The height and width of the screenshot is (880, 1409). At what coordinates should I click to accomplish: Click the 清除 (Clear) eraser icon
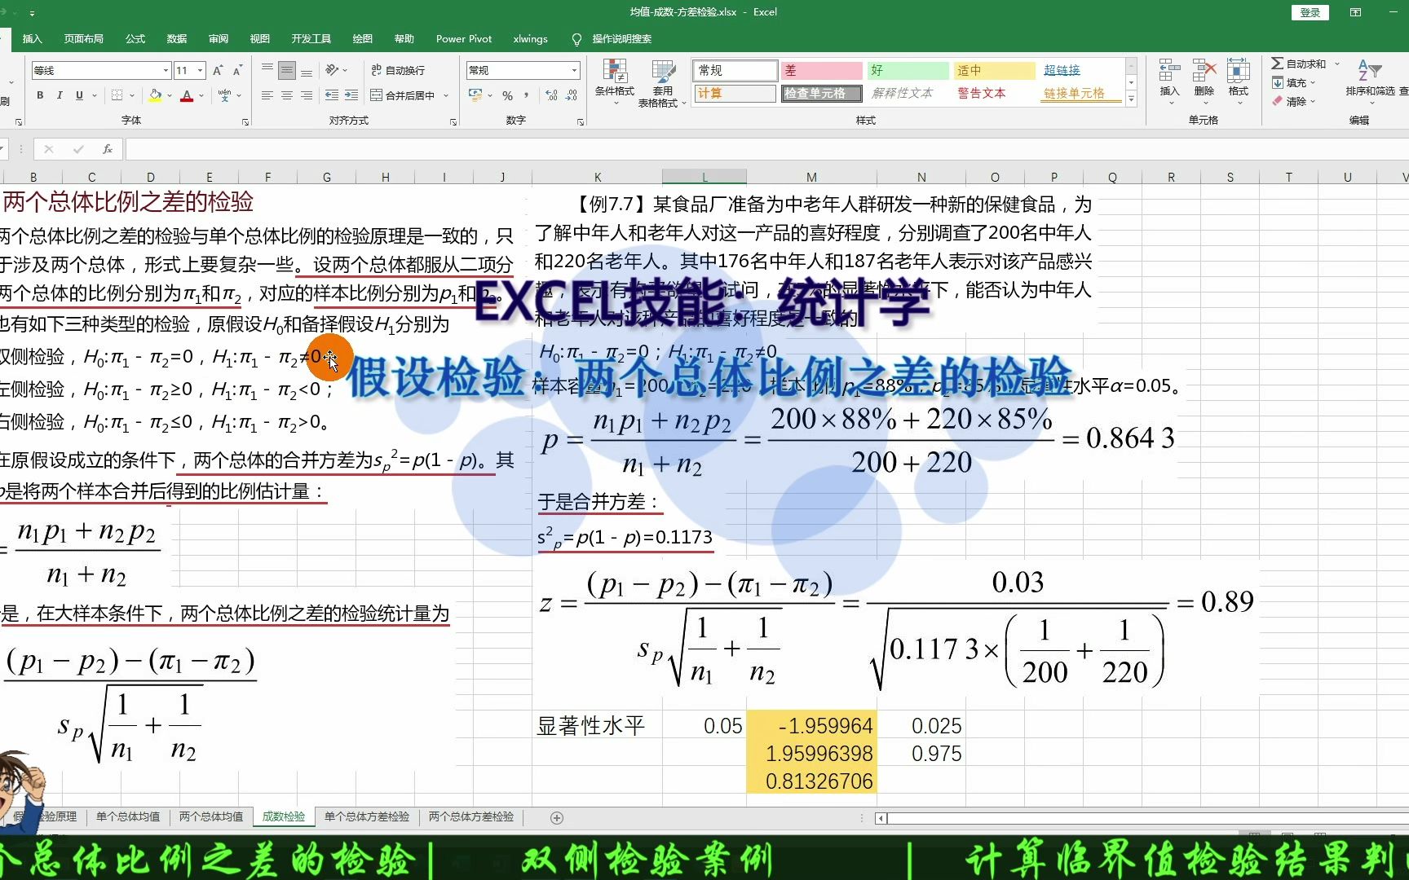[1278, 101]
